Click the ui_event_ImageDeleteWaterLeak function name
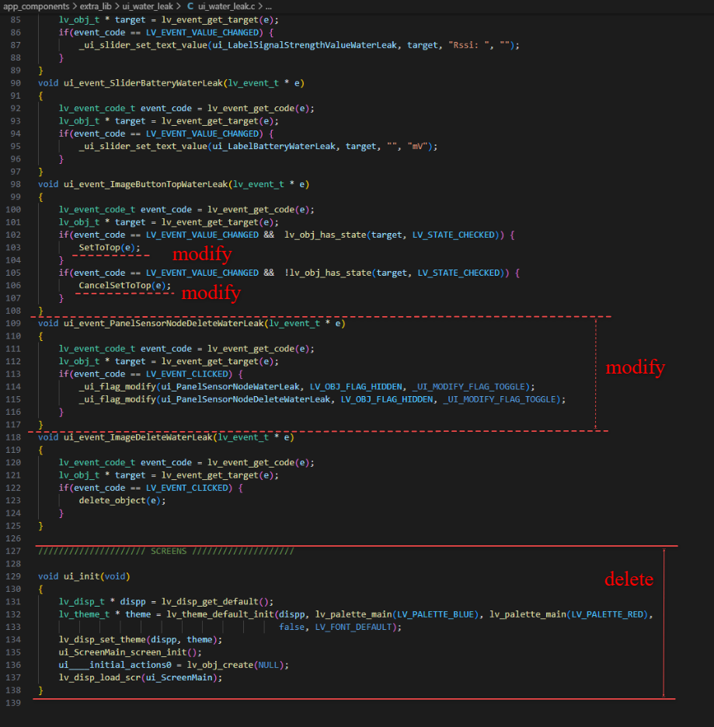This screenshot has width=714, height=727. [x=138, y=437]
